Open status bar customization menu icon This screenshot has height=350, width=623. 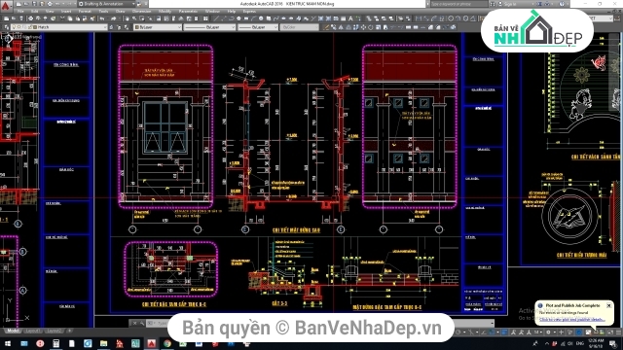click(x=619, y=332)
